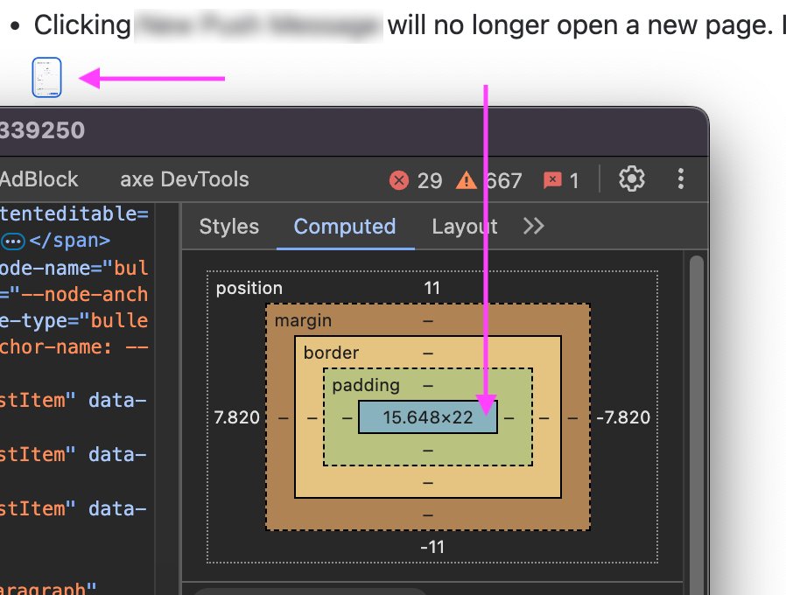Select the Computed tab
The image size is (786, 595).
coord(345,226)
